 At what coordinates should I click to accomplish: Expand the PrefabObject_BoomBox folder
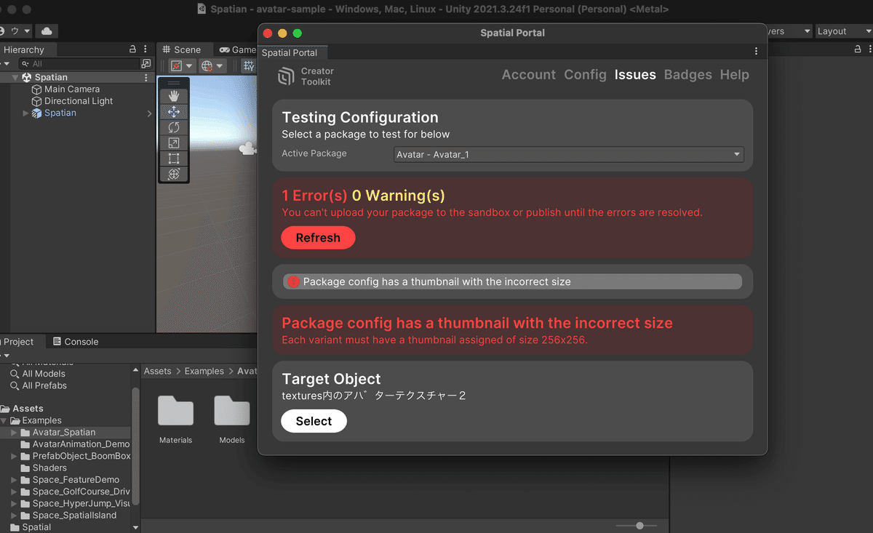[15, 456]
